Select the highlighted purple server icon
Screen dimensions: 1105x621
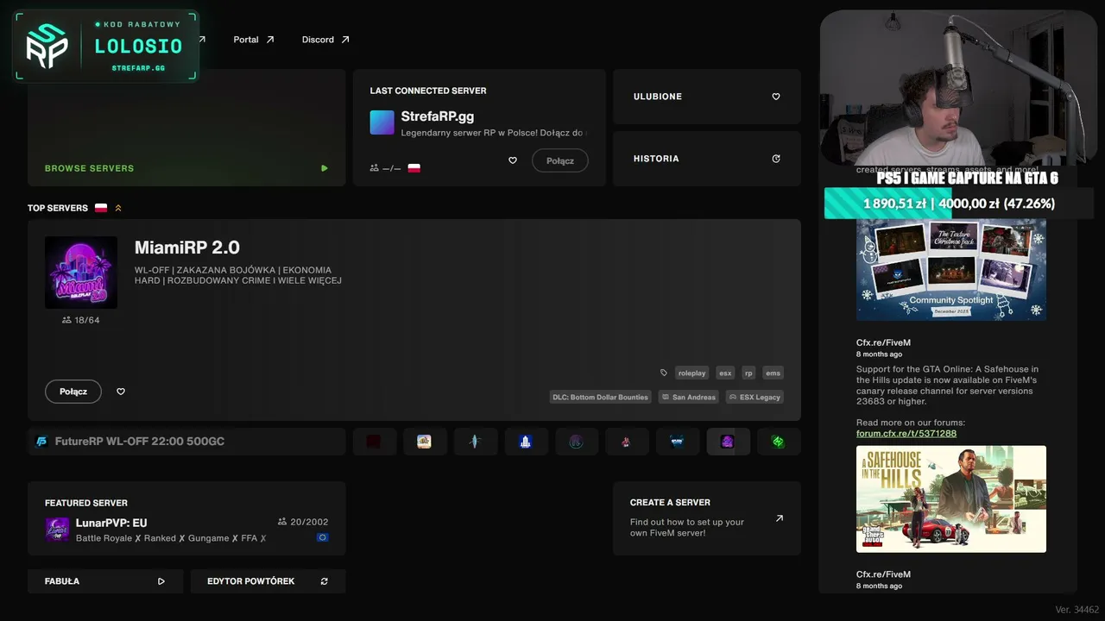(x=728, y=442)
